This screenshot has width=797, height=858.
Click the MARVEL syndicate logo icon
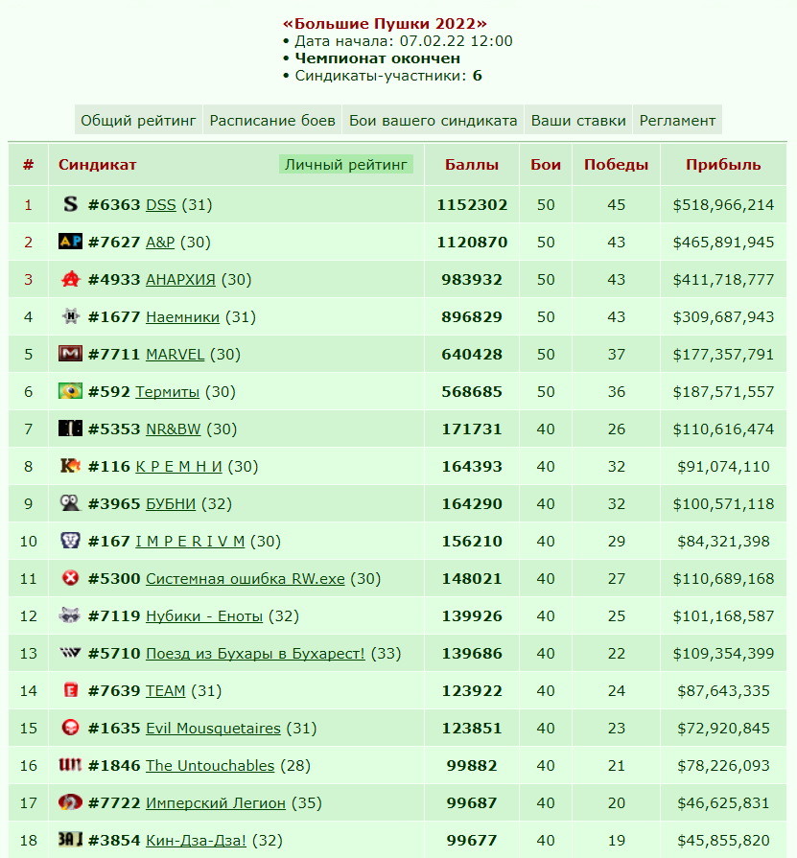pyautogui.click(x=70, y=354)
